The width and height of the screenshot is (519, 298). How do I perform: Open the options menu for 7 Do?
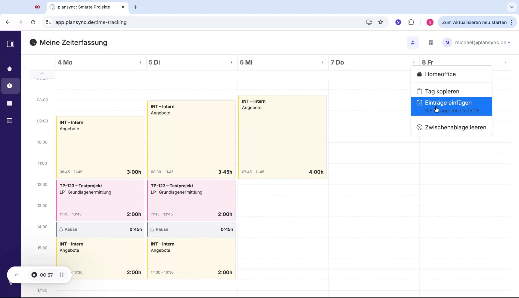click(414, 63)
